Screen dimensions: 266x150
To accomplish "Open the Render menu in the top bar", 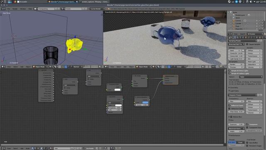I will point(15,9).
